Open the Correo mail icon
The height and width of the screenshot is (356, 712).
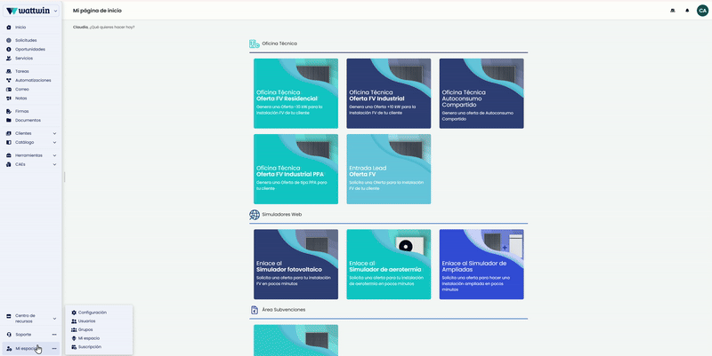point(9,90)
